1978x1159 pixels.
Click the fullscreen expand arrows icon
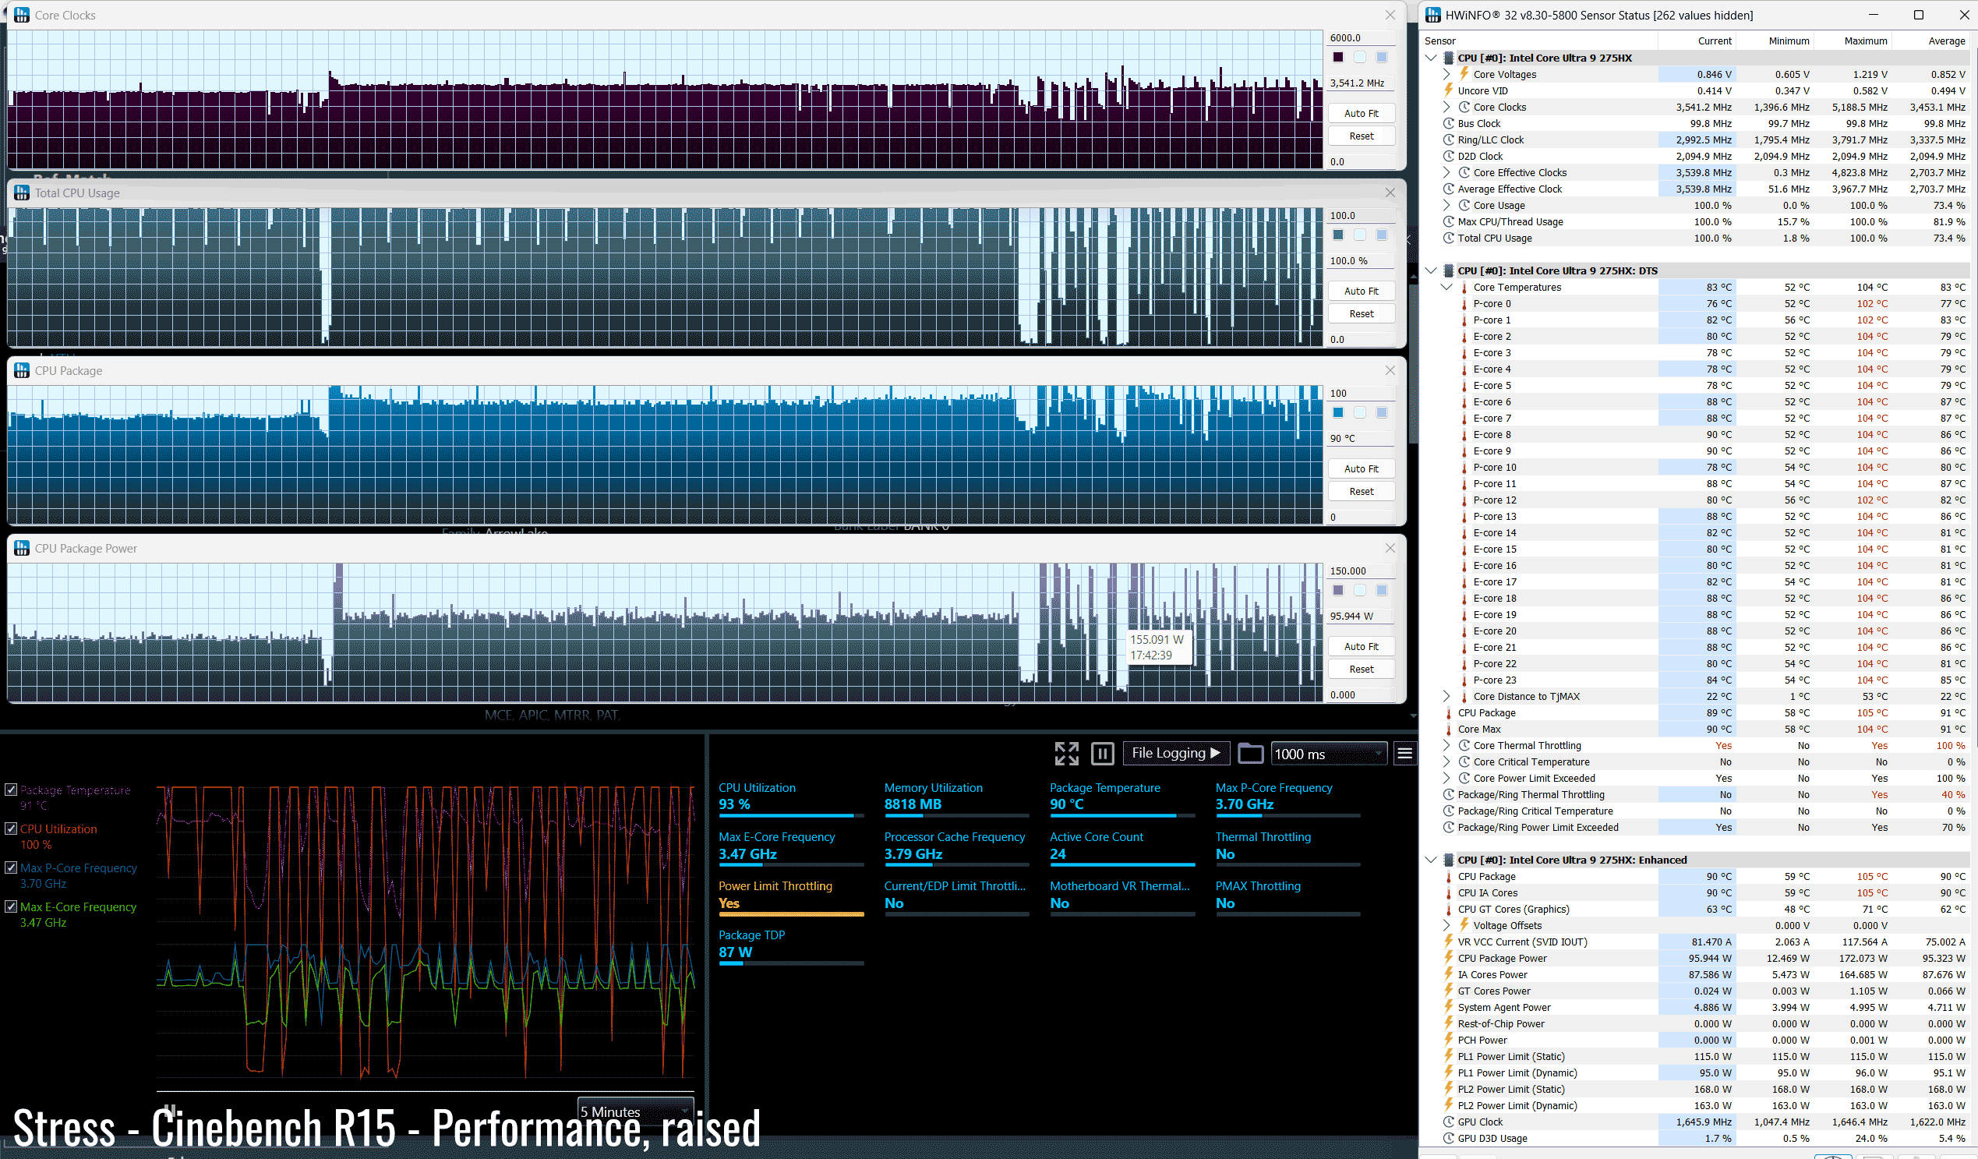coord(1066,754)
